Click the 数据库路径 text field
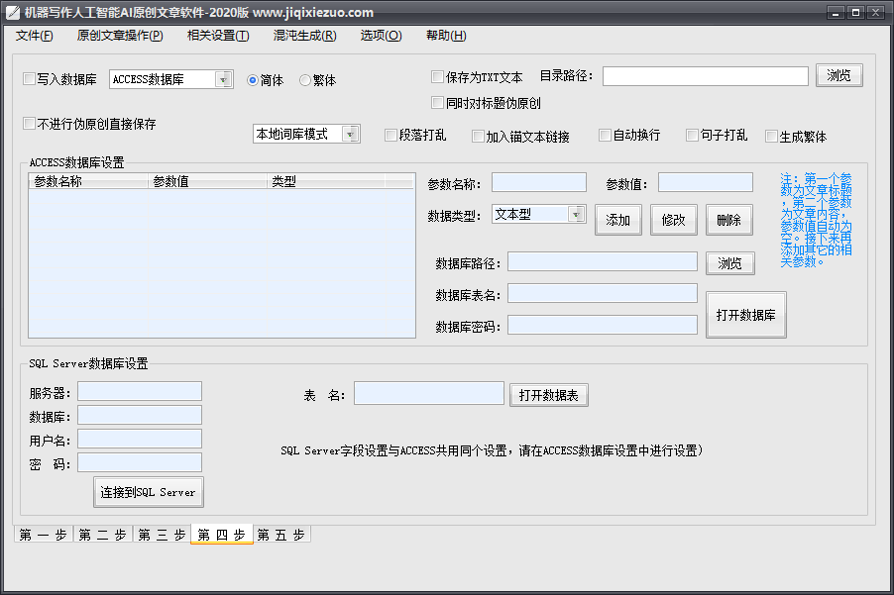The height and width of the screenshot is (595, 894). [602, 261]
